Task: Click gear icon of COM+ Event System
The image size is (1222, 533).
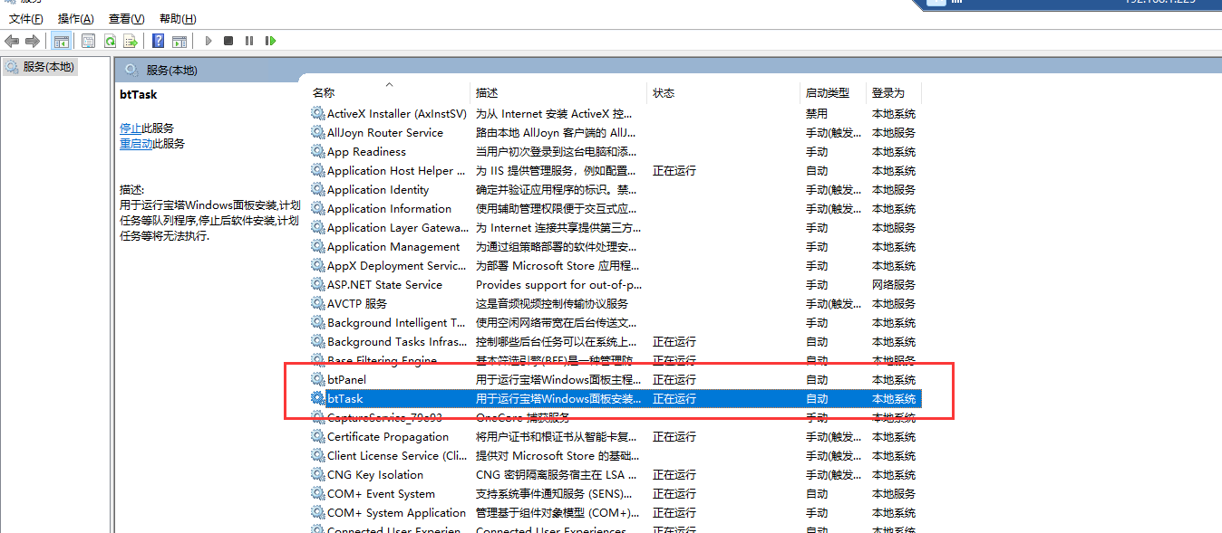Action: click(x=317, y=494)
